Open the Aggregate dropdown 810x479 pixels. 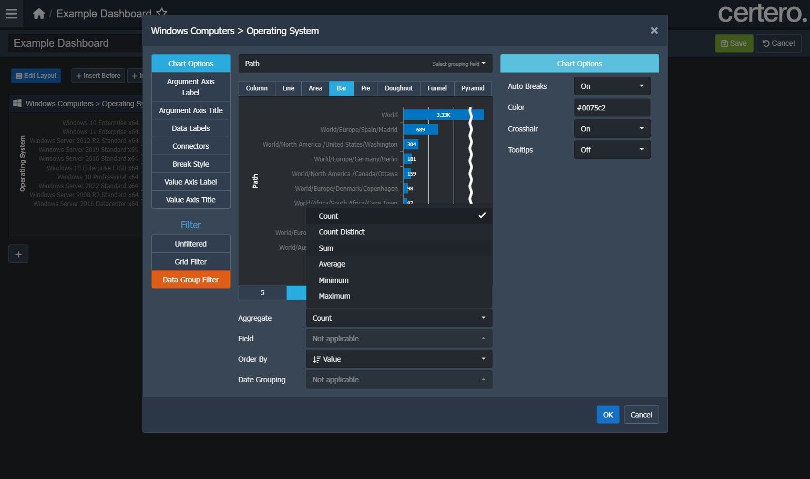click(398, 318)
